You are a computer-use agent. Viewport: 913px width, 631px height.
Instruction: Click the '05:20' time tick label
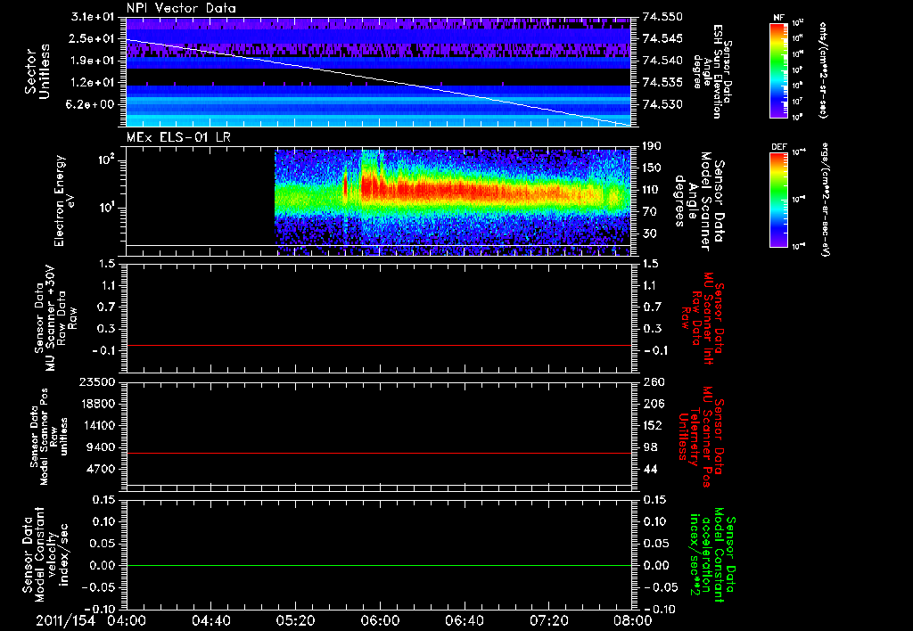tap(295, 620)
